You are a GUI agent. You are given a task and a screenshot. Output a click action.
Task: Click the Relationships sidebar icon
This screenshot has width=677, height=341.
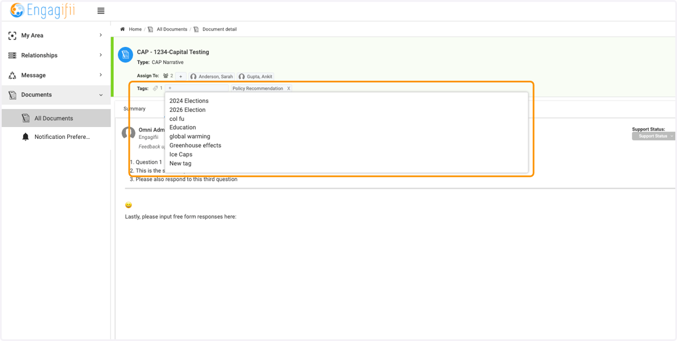pyautogui.click(x=12, y=55)
